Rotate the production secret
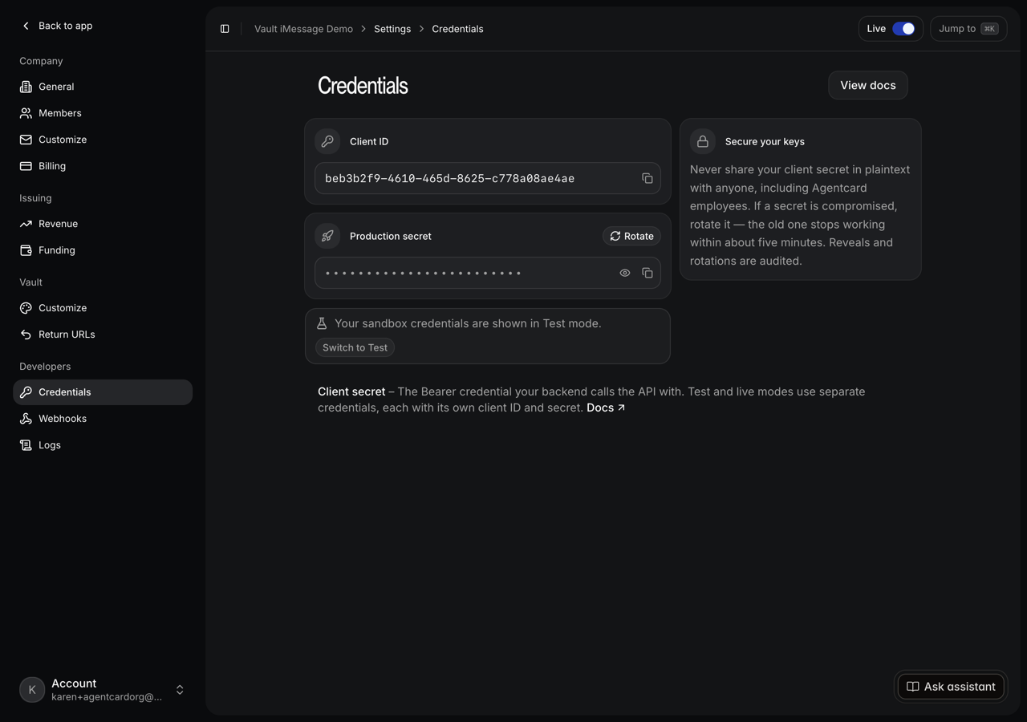This screenshot has width=1027, height=722. (x=631, y=236)
